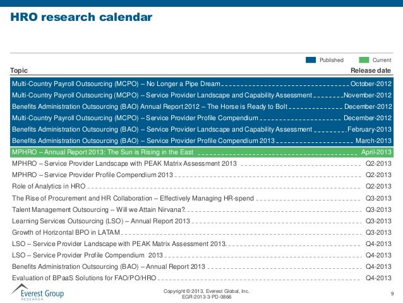Select MCPO Service Provider Profile Compendium row

pos(201,118)
